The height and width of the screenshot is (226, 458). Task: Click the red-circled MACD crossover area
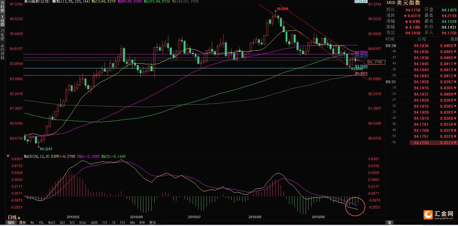[355, 206]
